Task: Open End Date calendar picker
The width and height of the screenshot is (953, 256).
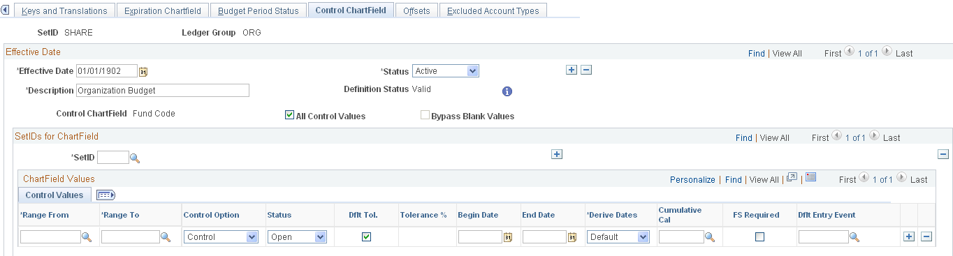Action: click(x=572, y=237)
